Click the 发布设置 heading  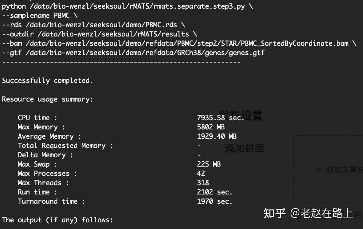click(x=241, y=115)
